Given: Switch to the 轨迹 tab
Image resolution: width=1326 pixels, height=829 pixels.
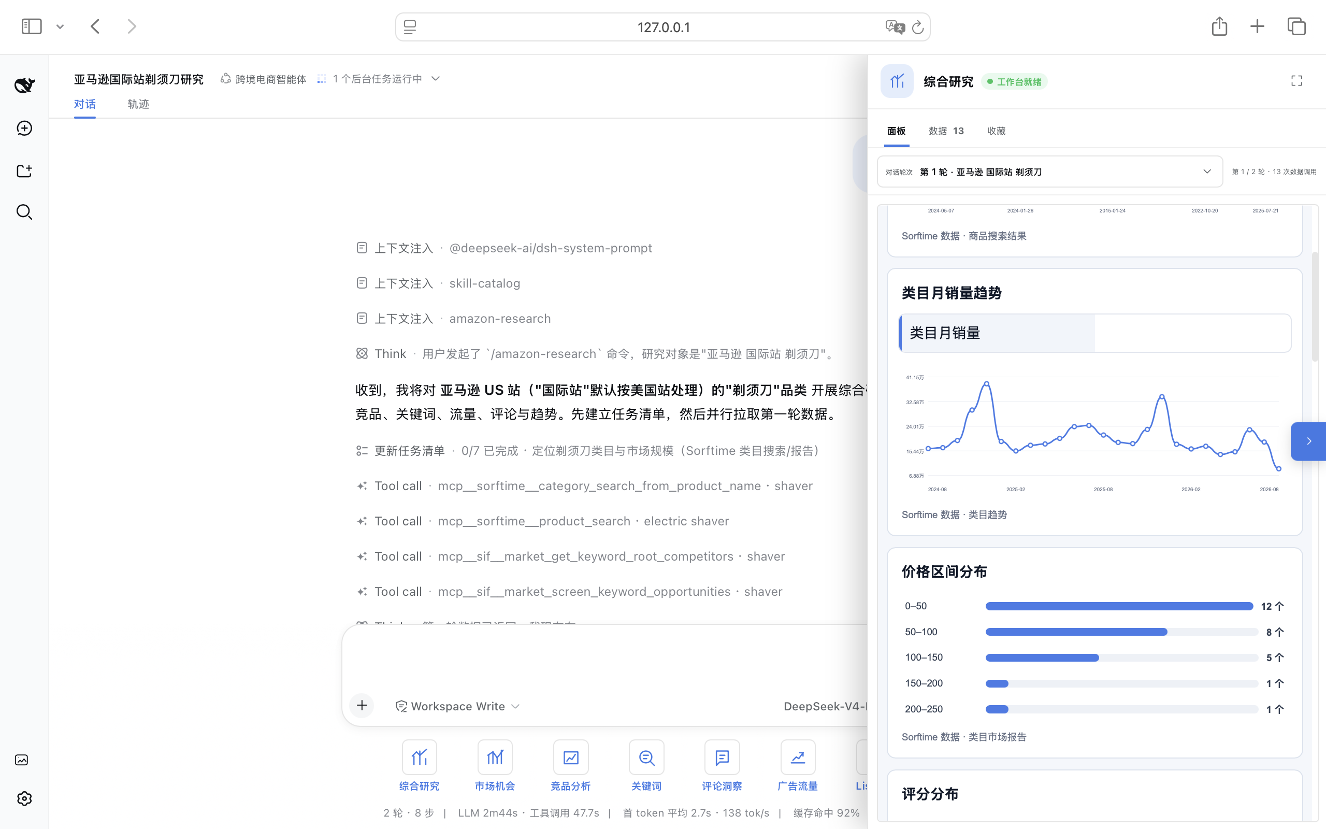Looking at the screenshot, I should pyautogui.click(x=138, y=104).
